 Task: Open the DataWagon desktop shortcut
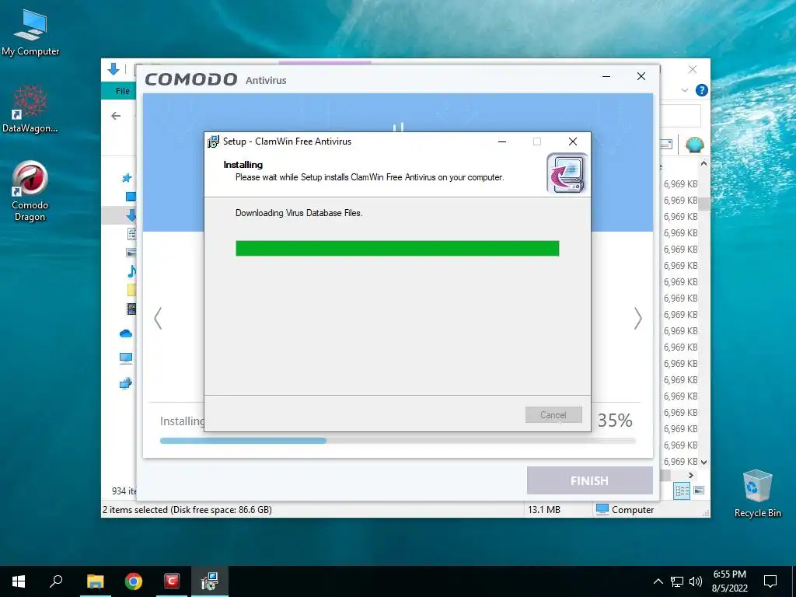pos(30,109)
